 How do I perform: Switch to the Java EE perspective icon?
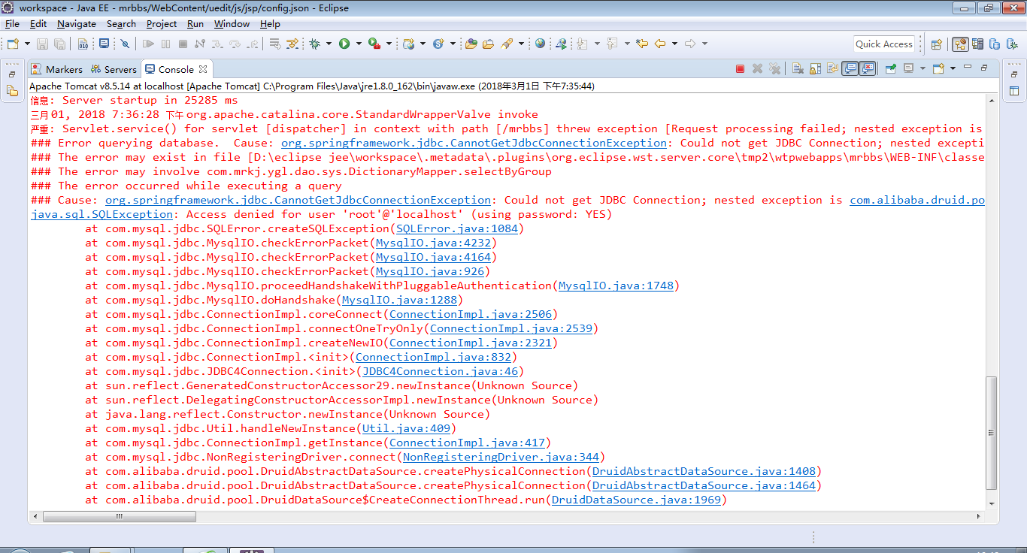pyautogui.click(x=960, y=44)
